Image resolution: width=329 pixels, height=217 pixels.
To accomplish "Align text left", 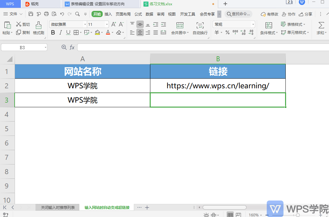I will pos(132,33).
